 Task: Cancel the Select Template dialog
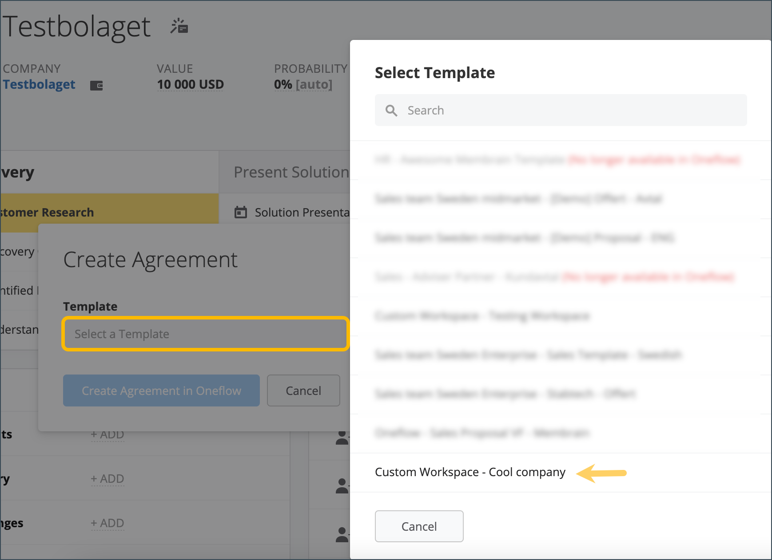tap(419, 526)
